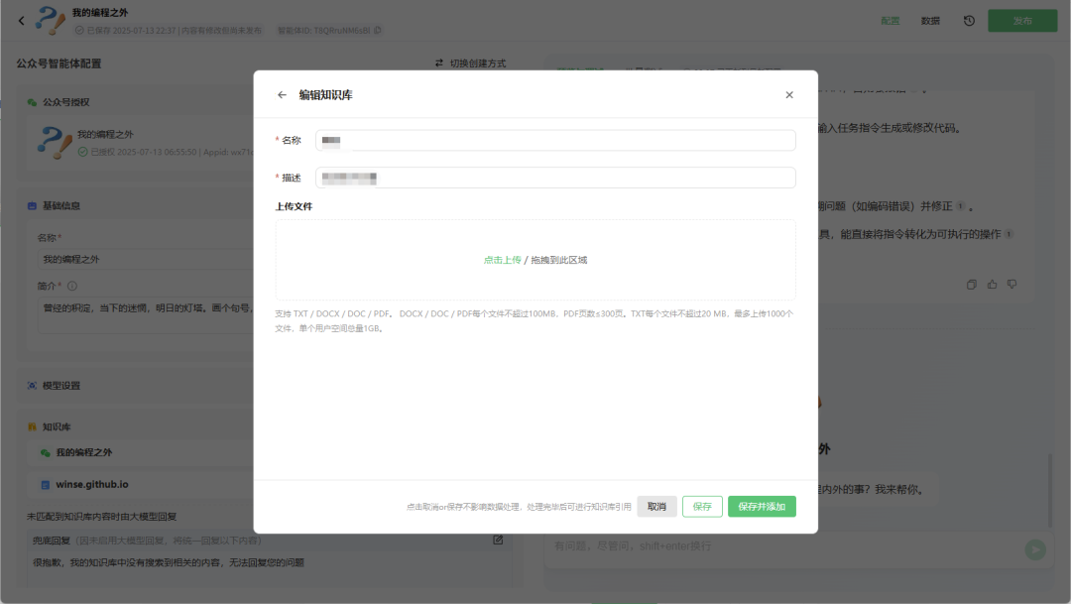Open the version history icon near 发布
Screen dimensions: 1071x604
pyautogui.click(x=969, y=20)
